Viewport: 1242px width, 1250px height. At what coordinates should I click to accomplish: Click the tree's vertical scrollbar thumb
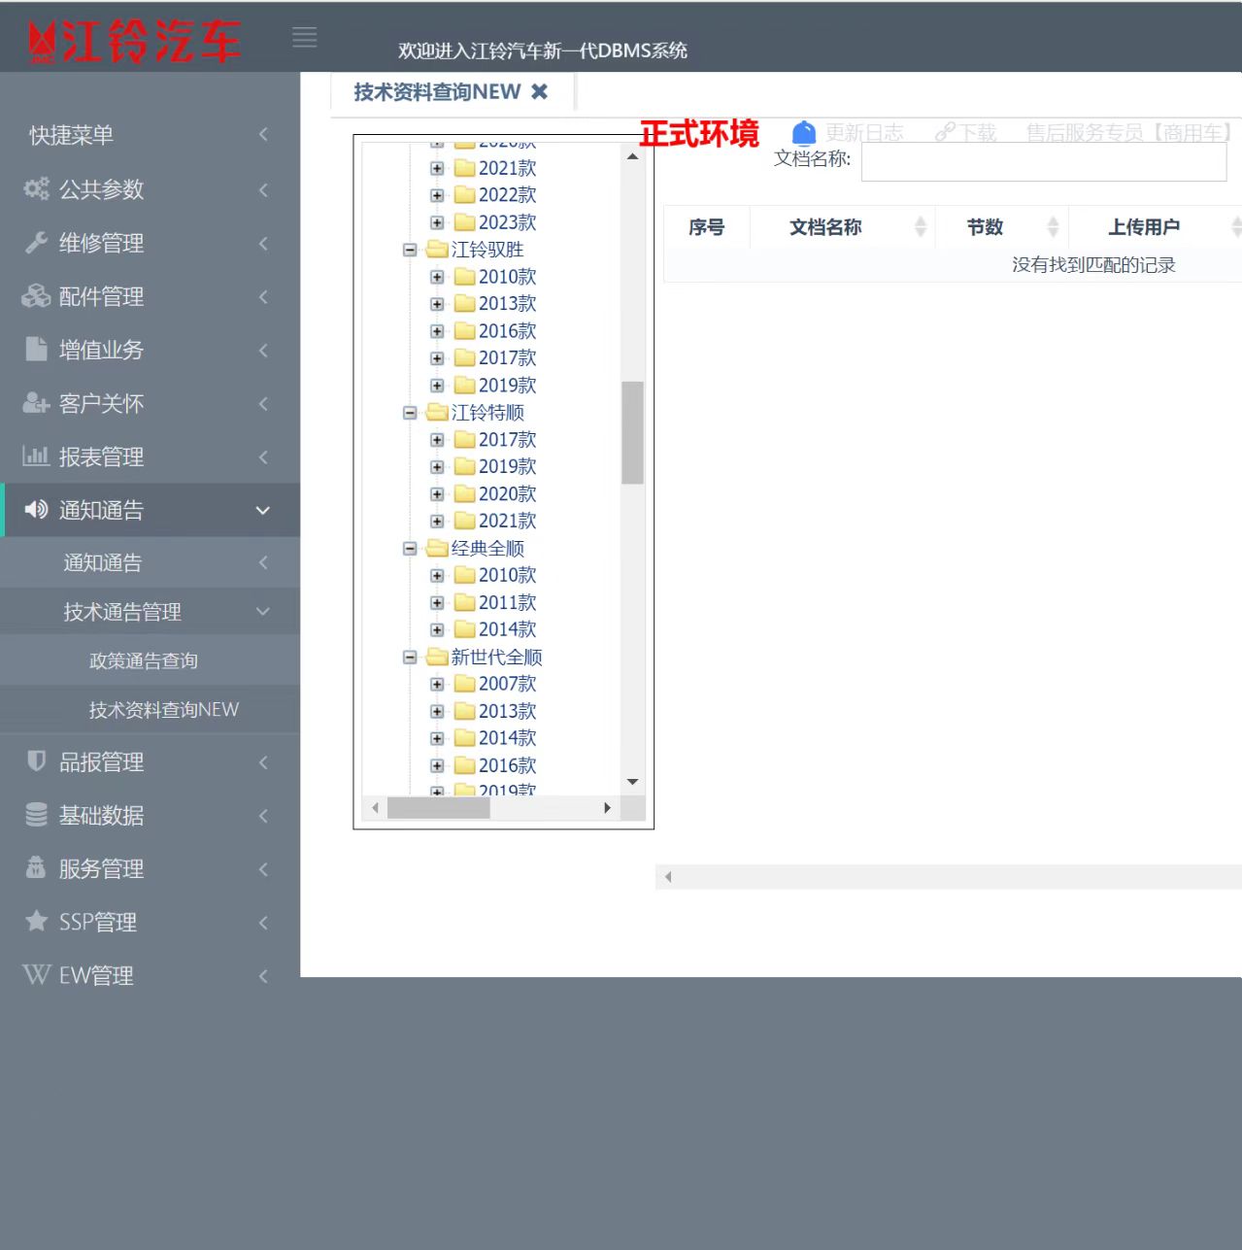[632, 432]
